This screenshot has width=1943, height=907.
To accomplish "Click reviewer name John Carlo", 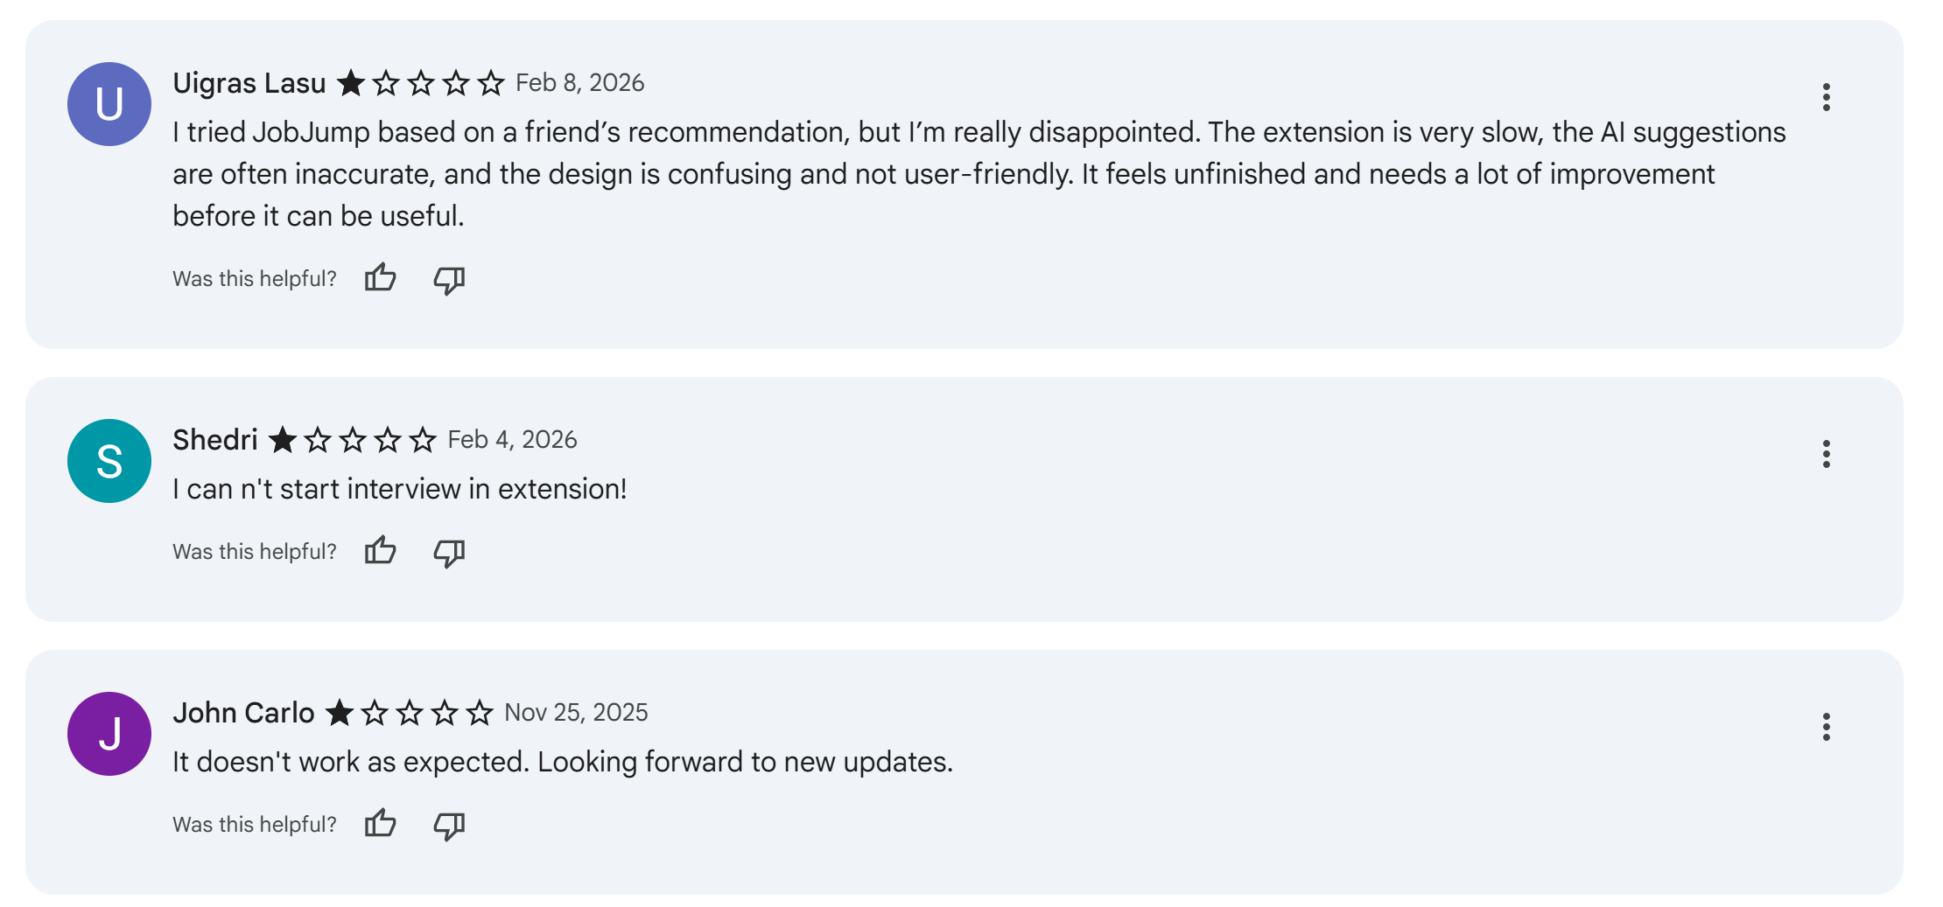I will (243, 713).
